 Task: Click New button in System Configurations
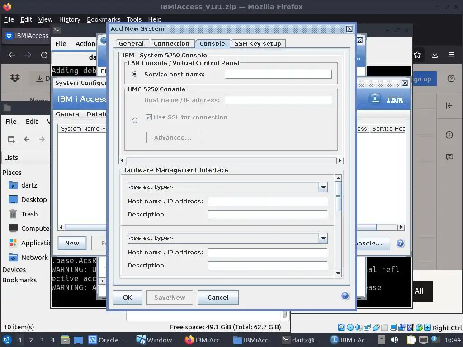pyautogui.click(x=72, y=243)
